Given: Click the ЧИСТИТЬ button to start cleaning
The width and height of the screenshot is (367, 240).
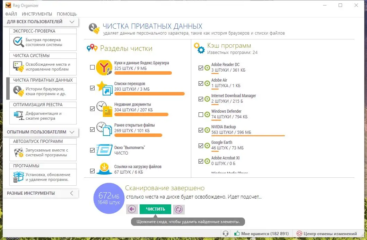Looking at the screenshot, I should pyautogui.click(x=155, y=209).
